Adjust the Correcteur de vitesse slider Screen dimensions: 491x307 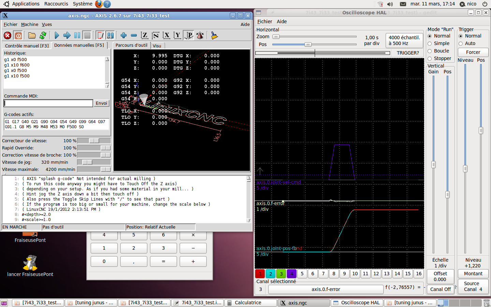(x=94, y=141)
